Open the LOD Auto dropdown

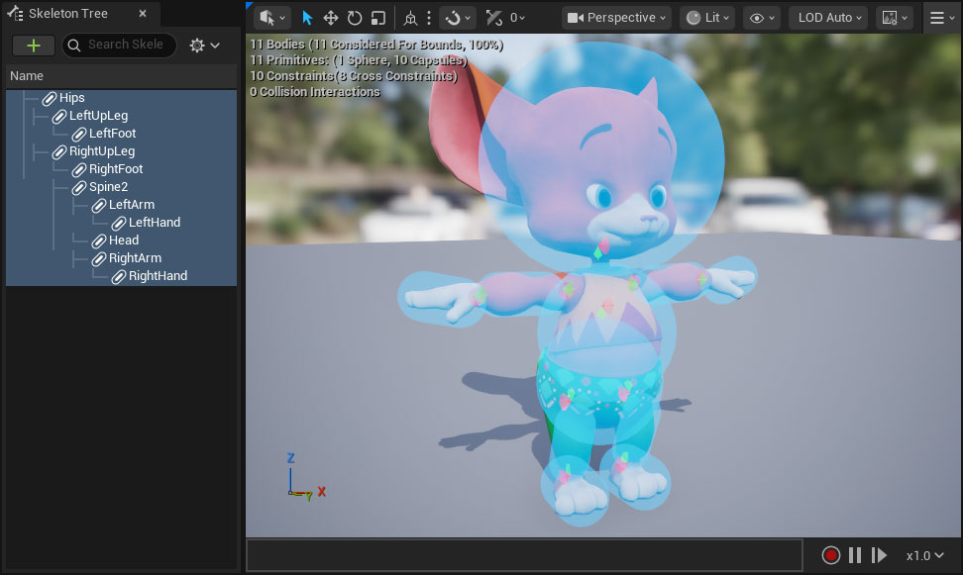(x=827, y=17)
